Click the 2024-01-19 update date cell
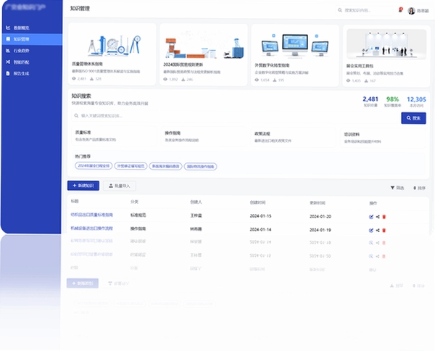Image resolution: width=435 pixels, height=351 pixels. 320,230
